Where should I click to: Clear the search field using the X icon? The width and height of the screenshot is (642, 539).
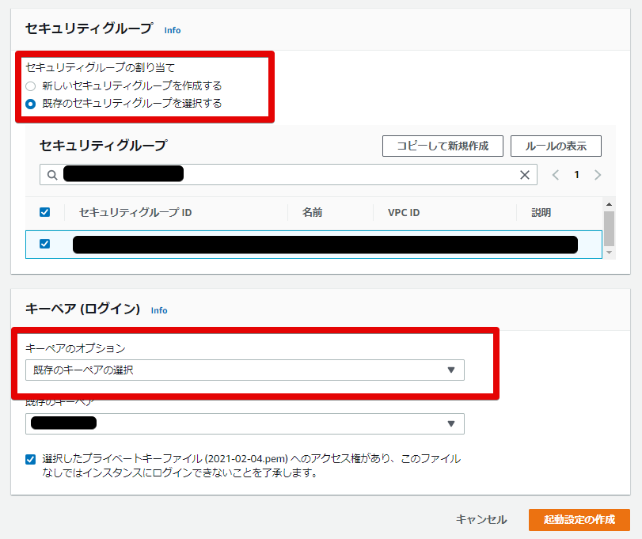pyautogui.click(x=525, y=174)
